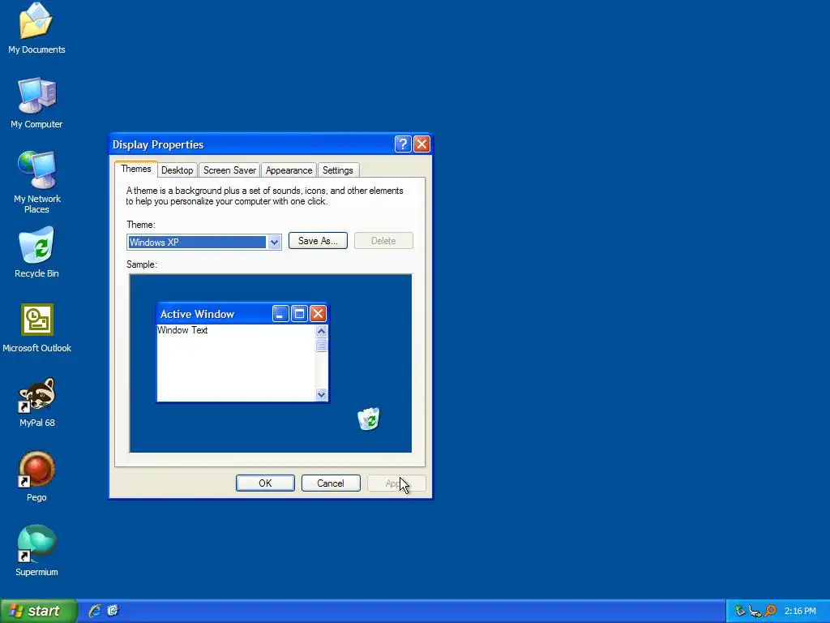Image resolution: width=830 pixels, height=623 pixels.
Task: Select the My Computer desktop icon
Action: pos(36,103)
